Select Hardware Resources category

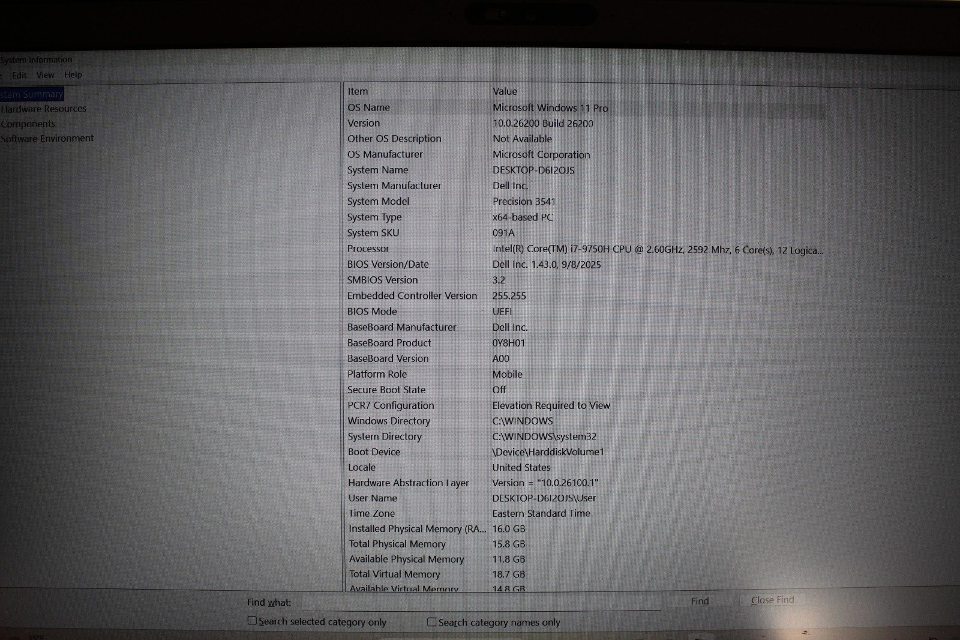43,109
